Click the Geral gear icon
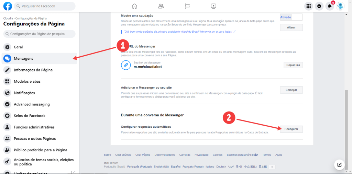 point(8,47)
